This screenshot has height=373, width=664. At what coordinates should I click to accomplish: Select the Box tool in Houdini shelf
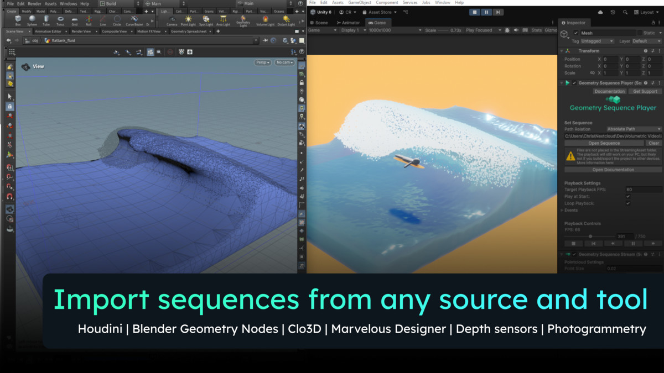tap(18, 20)
